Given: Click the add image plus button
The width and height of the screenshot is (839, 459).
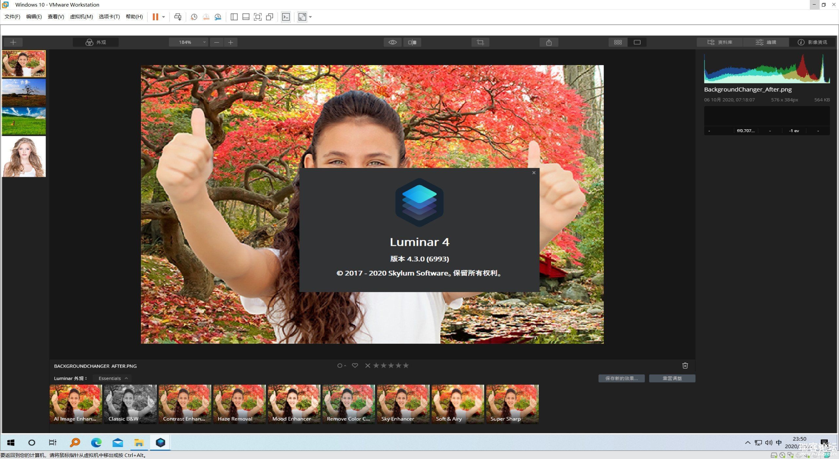Looking at the screenshot, I should click(x=13, y=42).
